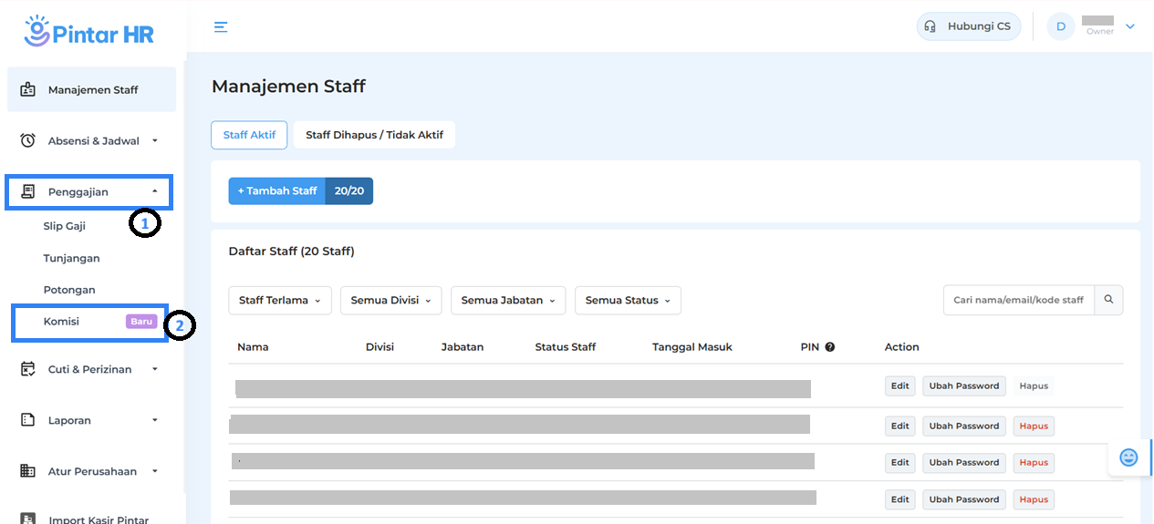This screenshot has width=1154, height=524.
Task: Click the user avatar D icon
Action: pyautogui.click(x=1060, y=26)
